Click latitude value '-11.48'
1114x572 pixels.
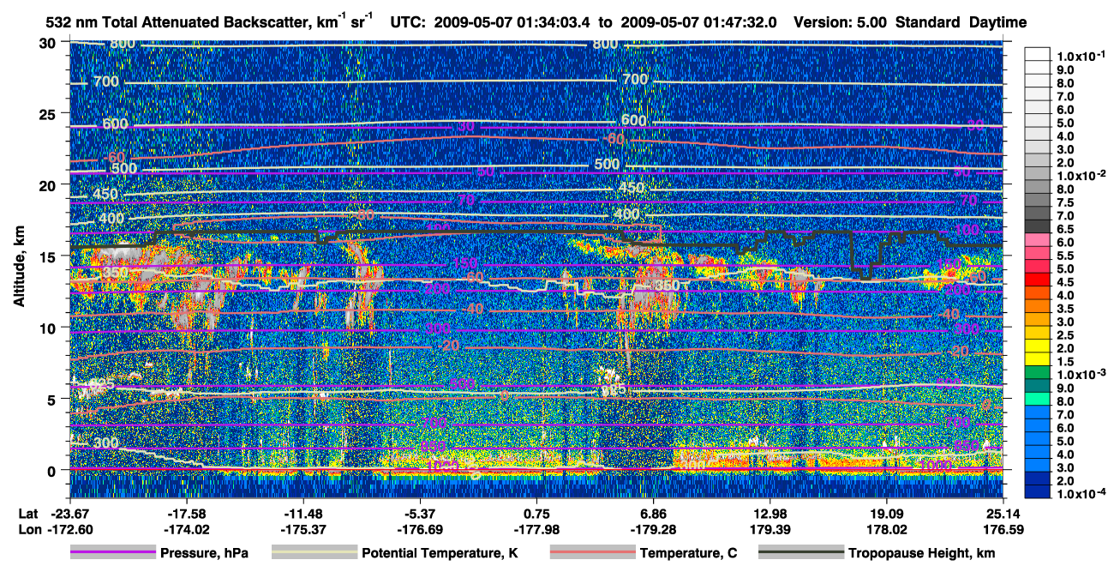(x=302, y=513)
